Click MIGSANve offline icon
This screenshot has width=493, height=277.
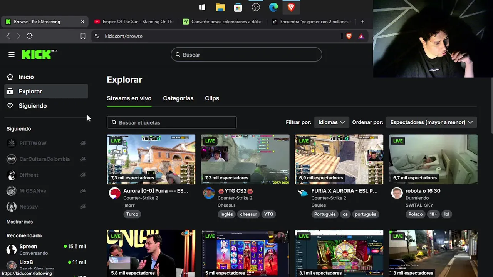(83, 190)
